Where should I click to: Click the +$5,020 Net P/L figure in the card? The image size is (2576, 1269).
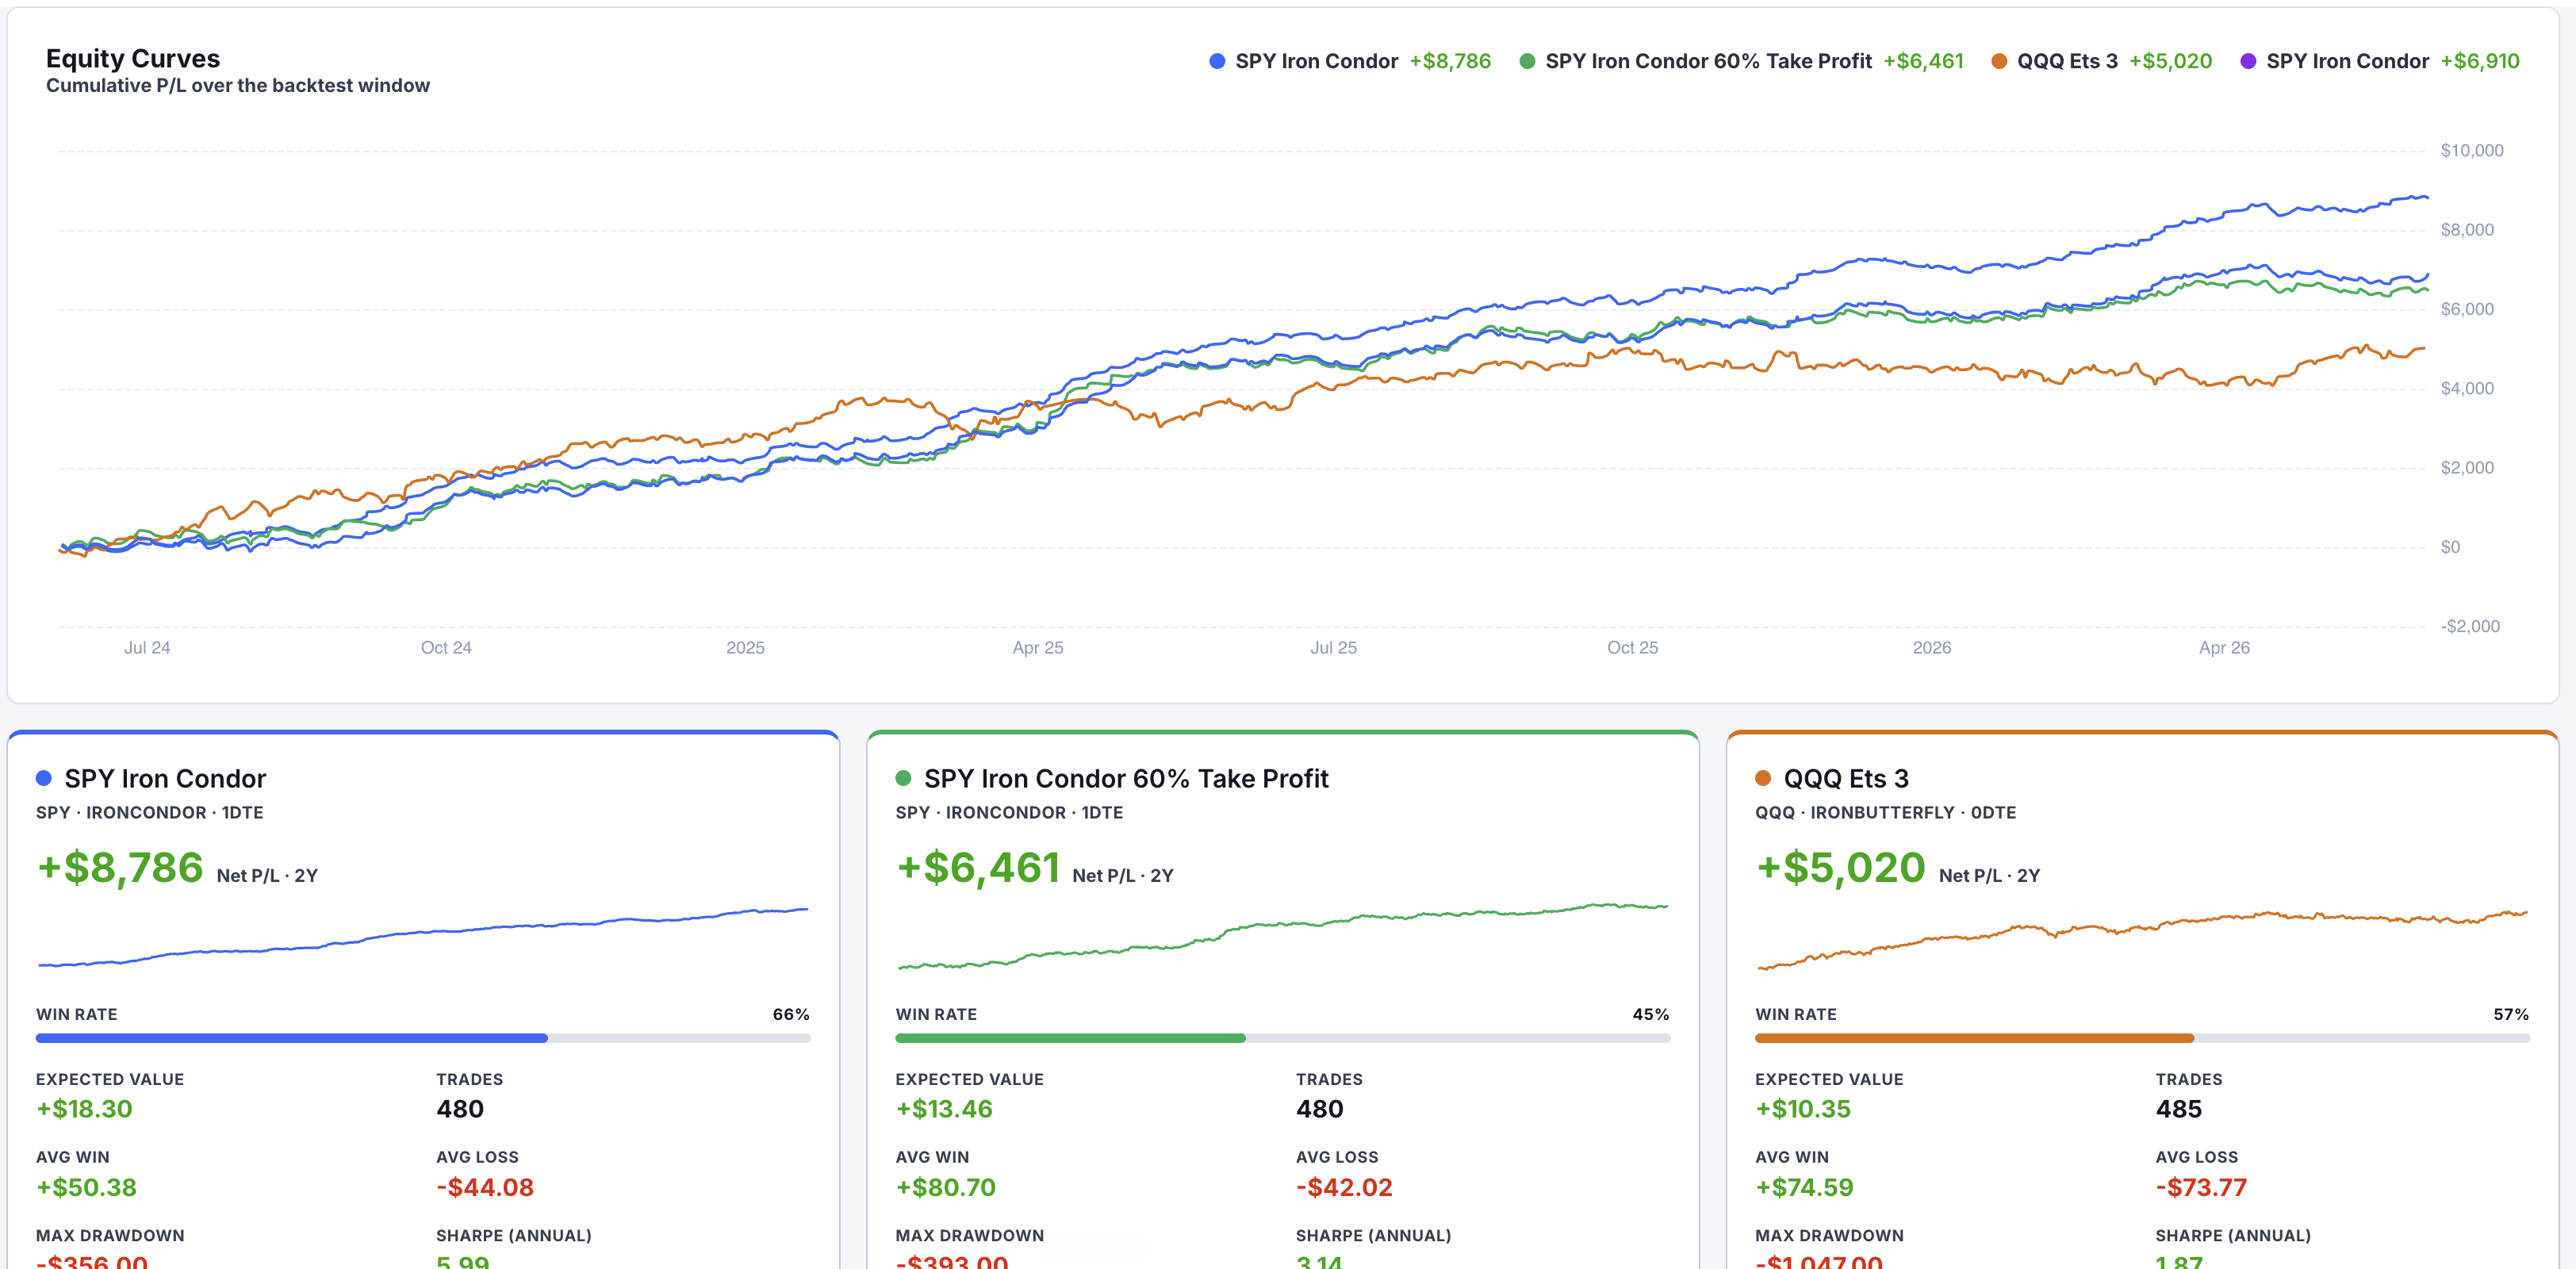click(1840, 868)
